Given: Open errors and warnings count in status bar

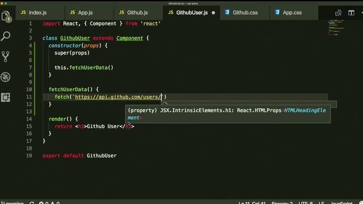Looking at the screenshot, I should 49,203.
